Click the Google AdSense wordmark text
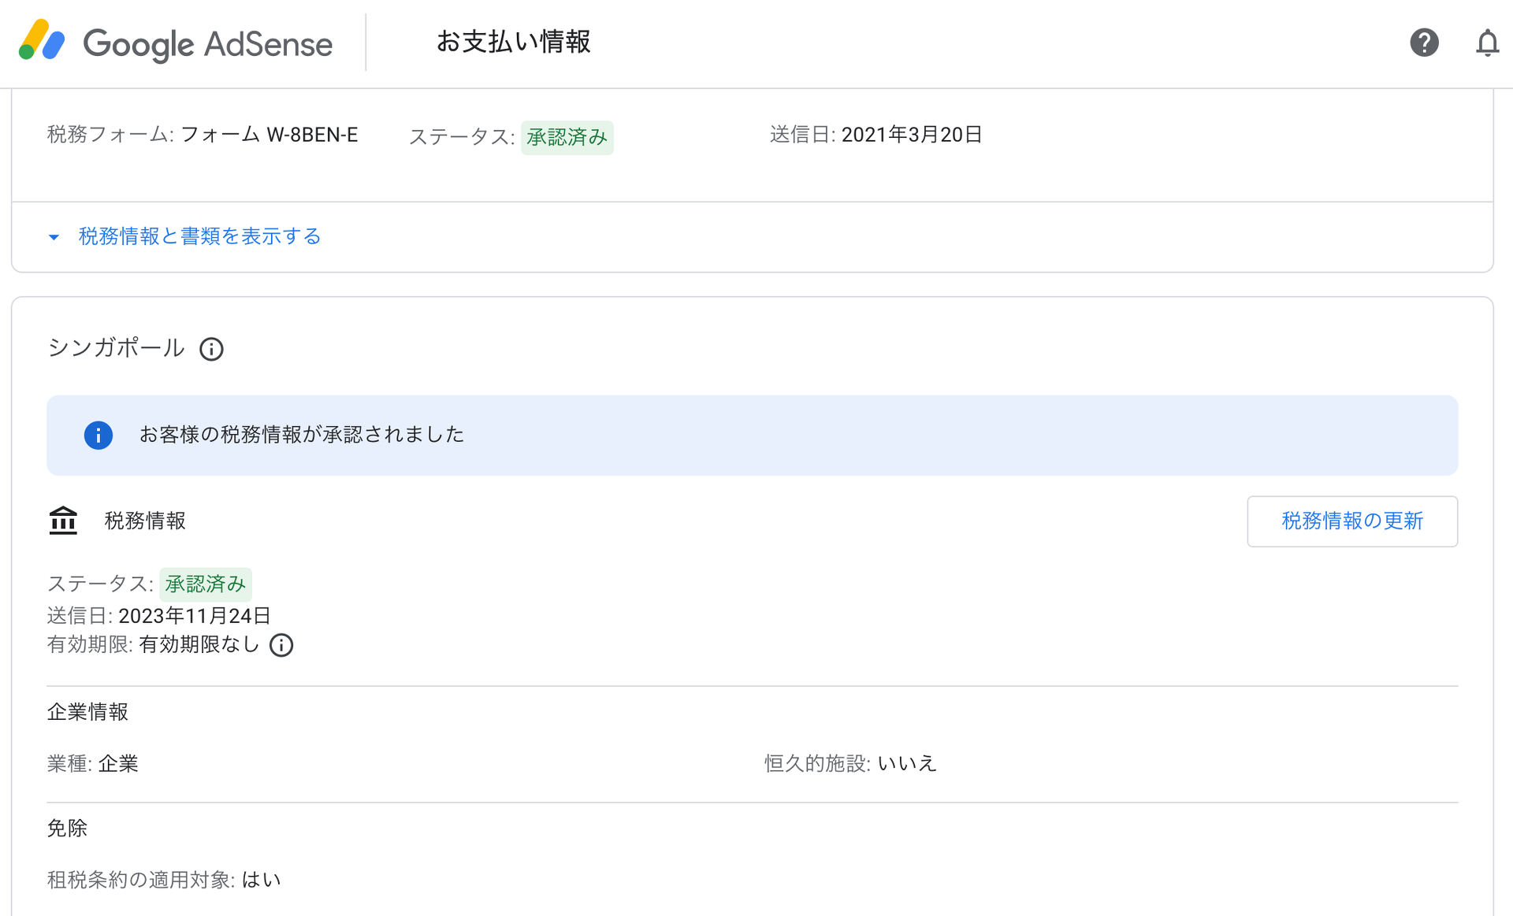Viewport: 1513px width, 916px height. [x=208, y=44]
